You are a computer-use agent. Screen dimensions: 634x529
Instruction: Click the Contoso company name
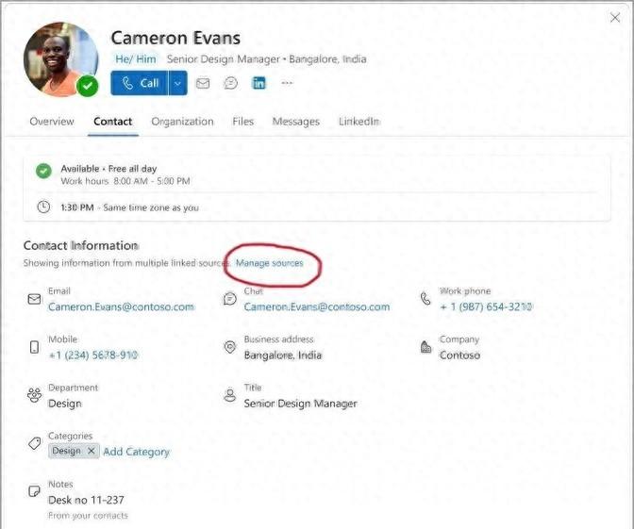coord(460,355)
